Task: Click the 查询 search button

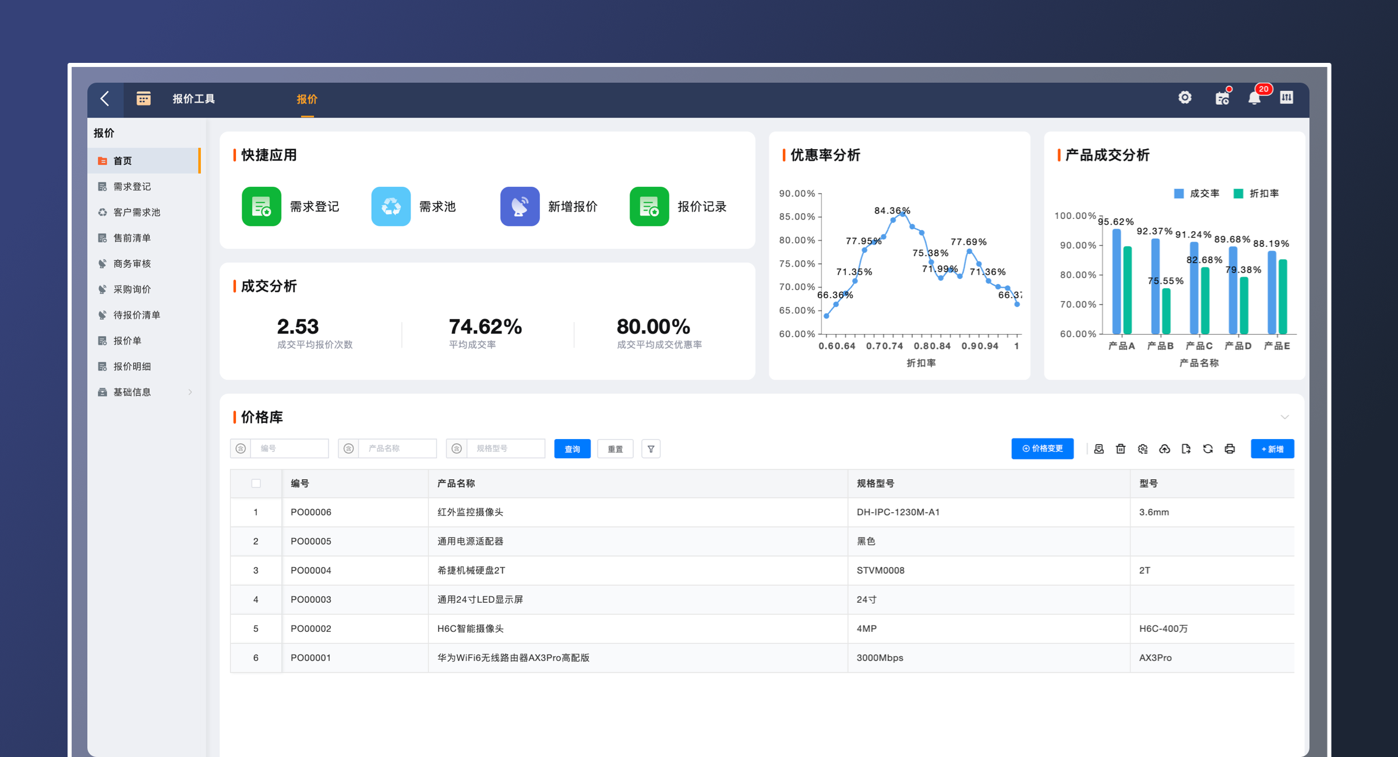Action: coord(572,449)
